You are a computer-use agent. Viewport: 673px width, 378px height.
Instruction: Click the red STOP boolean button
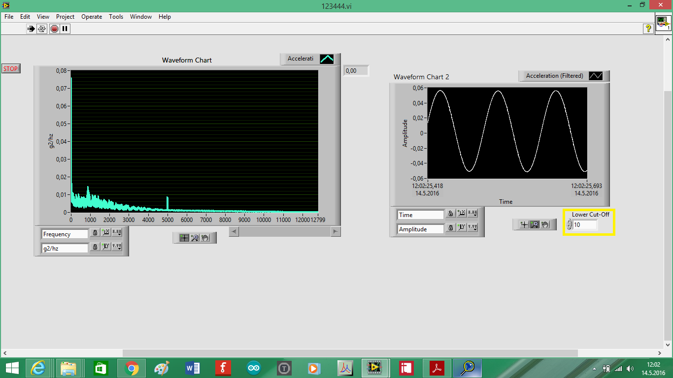click(x=10, y=68)
